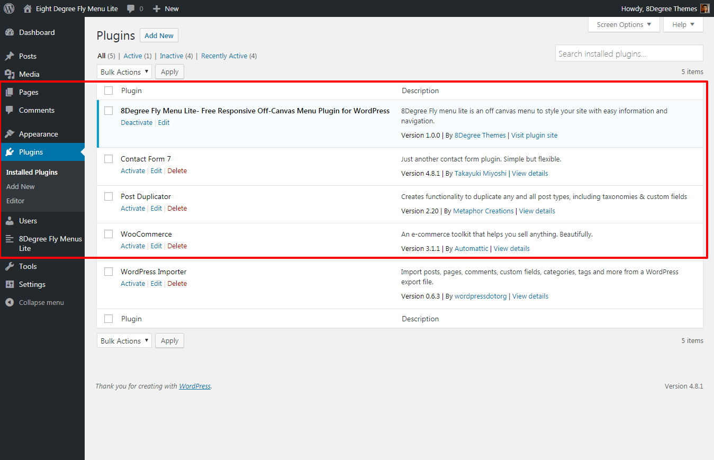
Task: Tick the WooCommerce plugin checkbox
Action: tap(109, 234)
